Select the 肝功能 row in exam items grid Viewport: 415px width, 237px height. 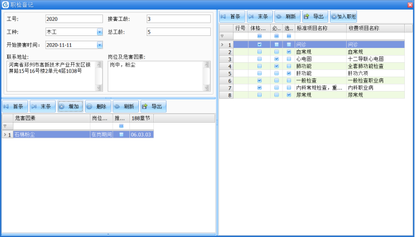pos(312,73)
